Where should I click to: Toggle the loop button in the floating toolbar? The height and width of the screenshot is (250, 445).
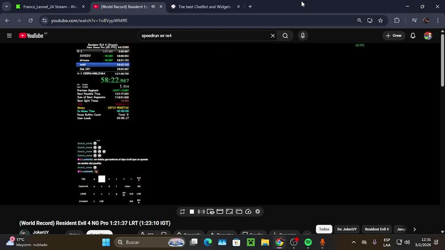[x=182, y=211]
